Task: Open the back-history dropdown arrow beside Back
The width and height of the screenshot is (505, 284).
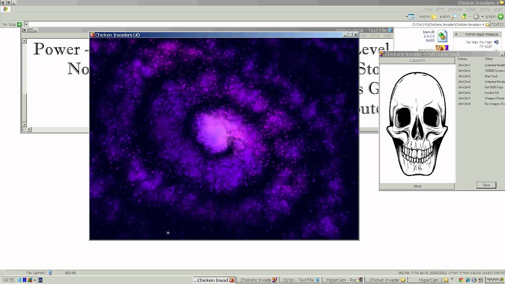Action: 482,17
